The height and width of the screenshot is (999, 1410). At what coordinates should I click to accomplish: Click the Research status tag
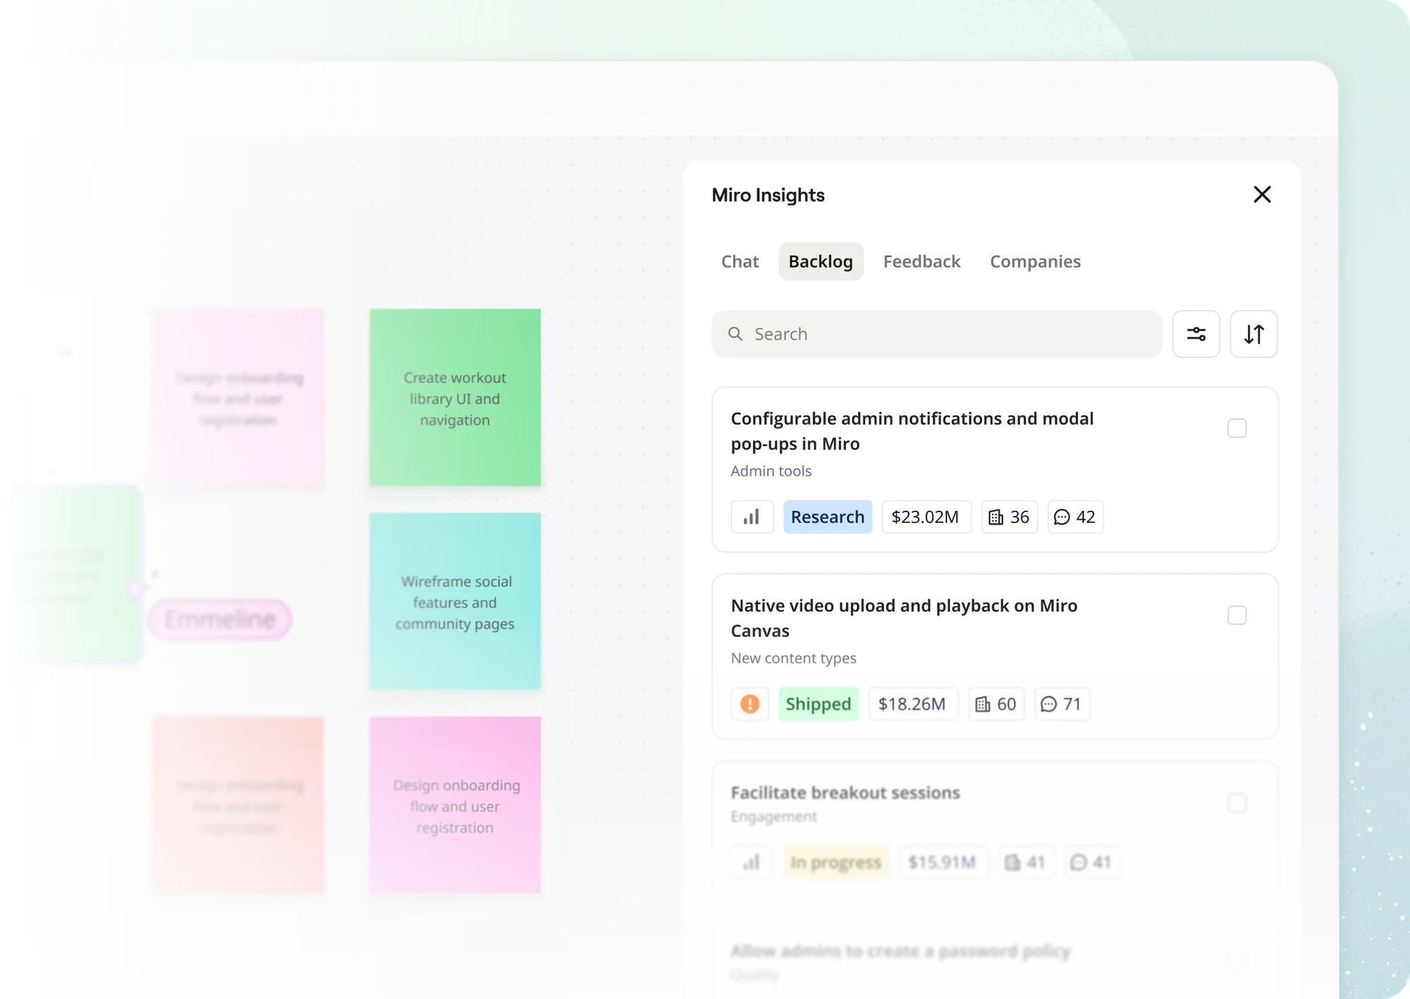[828, 517]
